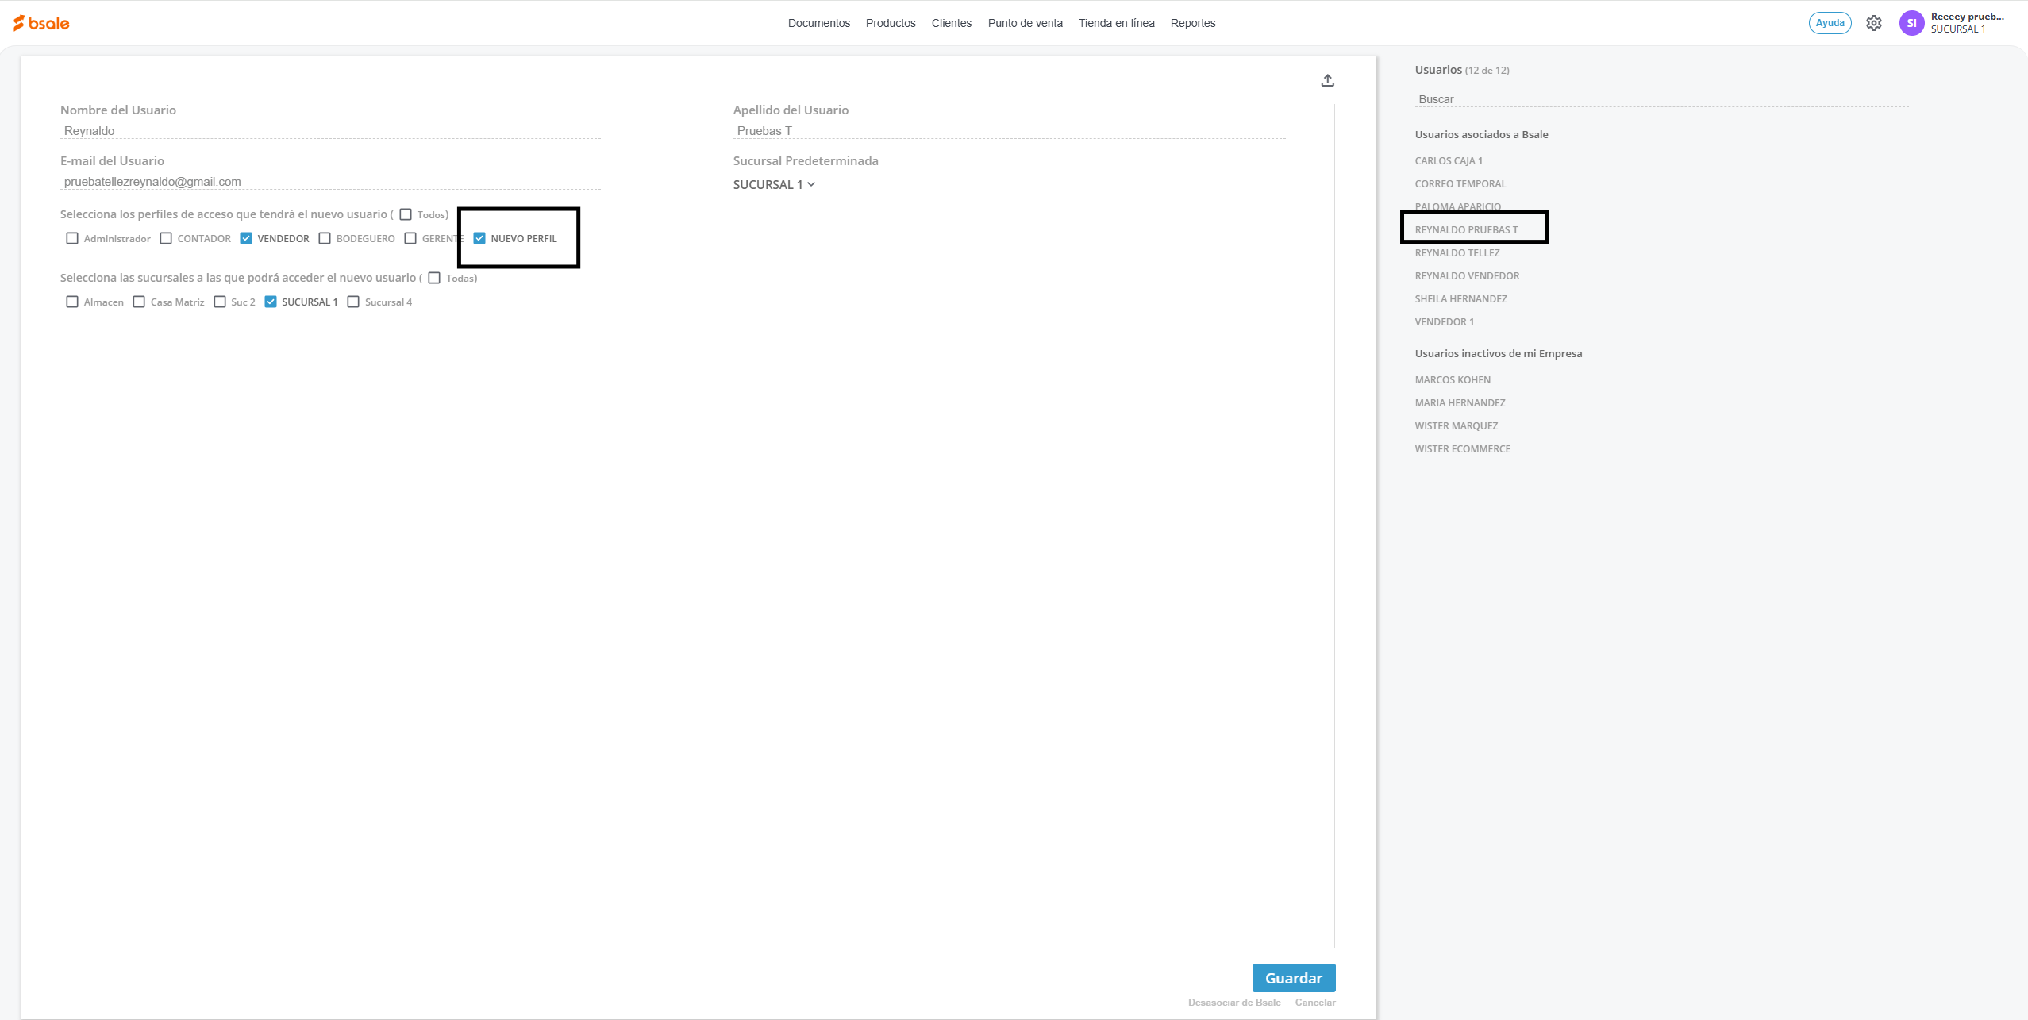Click the Cancelar link
2028x1020 pixels.
tap(1314, 1003)
